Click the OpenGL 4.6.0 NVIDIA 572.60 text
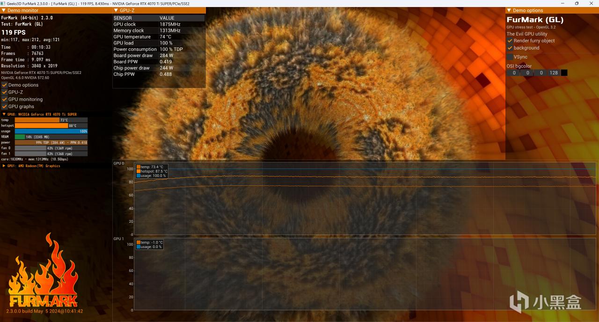The image size is (599, 322). tap(25, 77)
